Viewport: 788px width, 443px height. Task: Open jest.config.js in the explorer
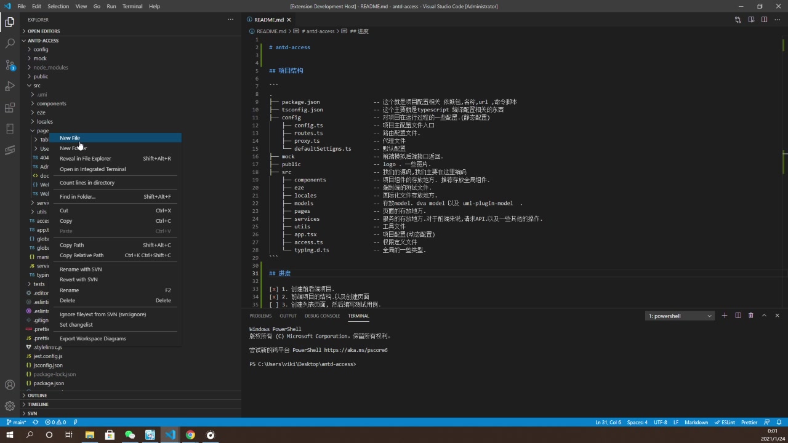point(48,356)
